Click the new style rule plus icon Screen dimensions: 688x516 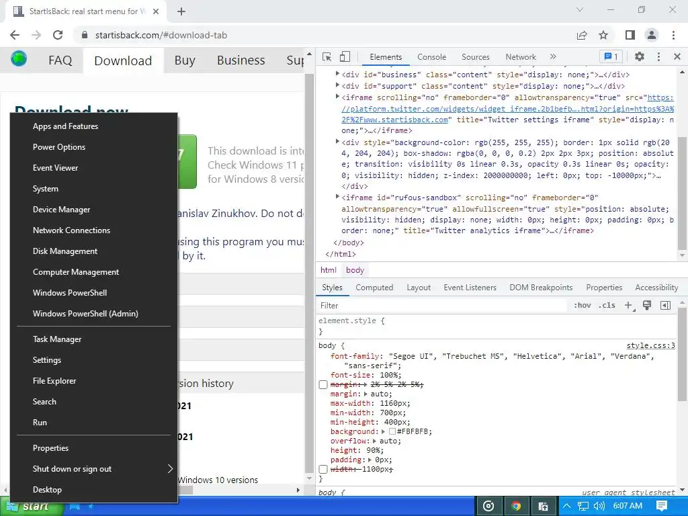pos(629,306)
